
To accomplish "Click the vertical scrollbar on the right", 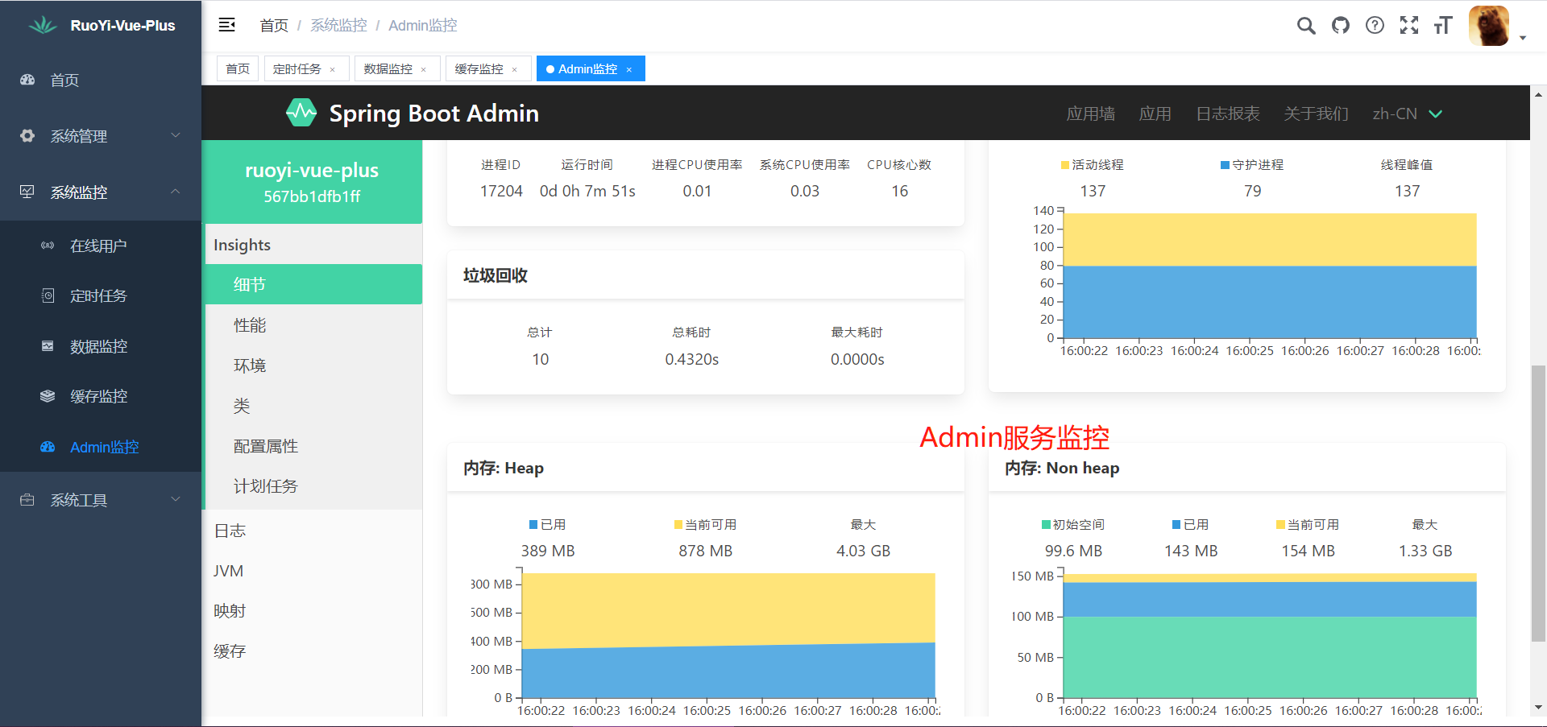I will pyautogui.click(x=1538, y=503).
